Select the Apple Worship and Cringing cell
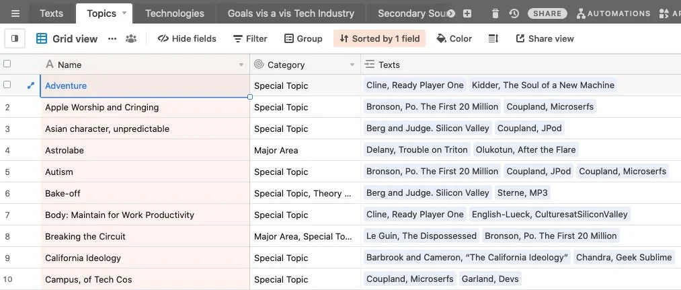 click(145, 107)
